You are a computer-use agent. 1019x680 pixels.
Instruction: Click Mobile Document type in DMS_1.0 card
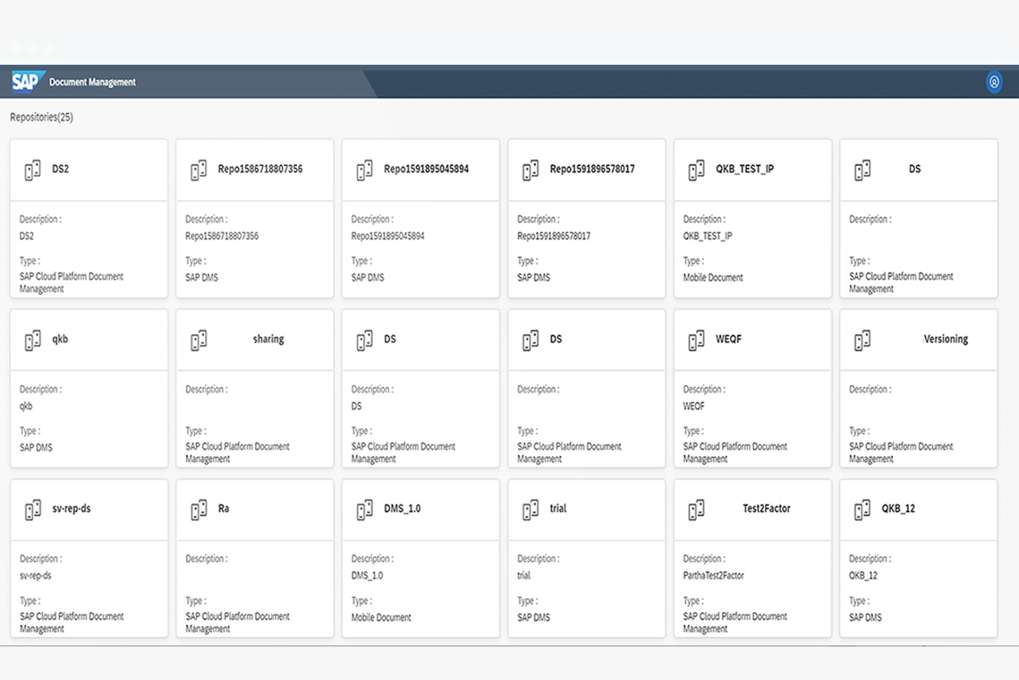[381, 617]
